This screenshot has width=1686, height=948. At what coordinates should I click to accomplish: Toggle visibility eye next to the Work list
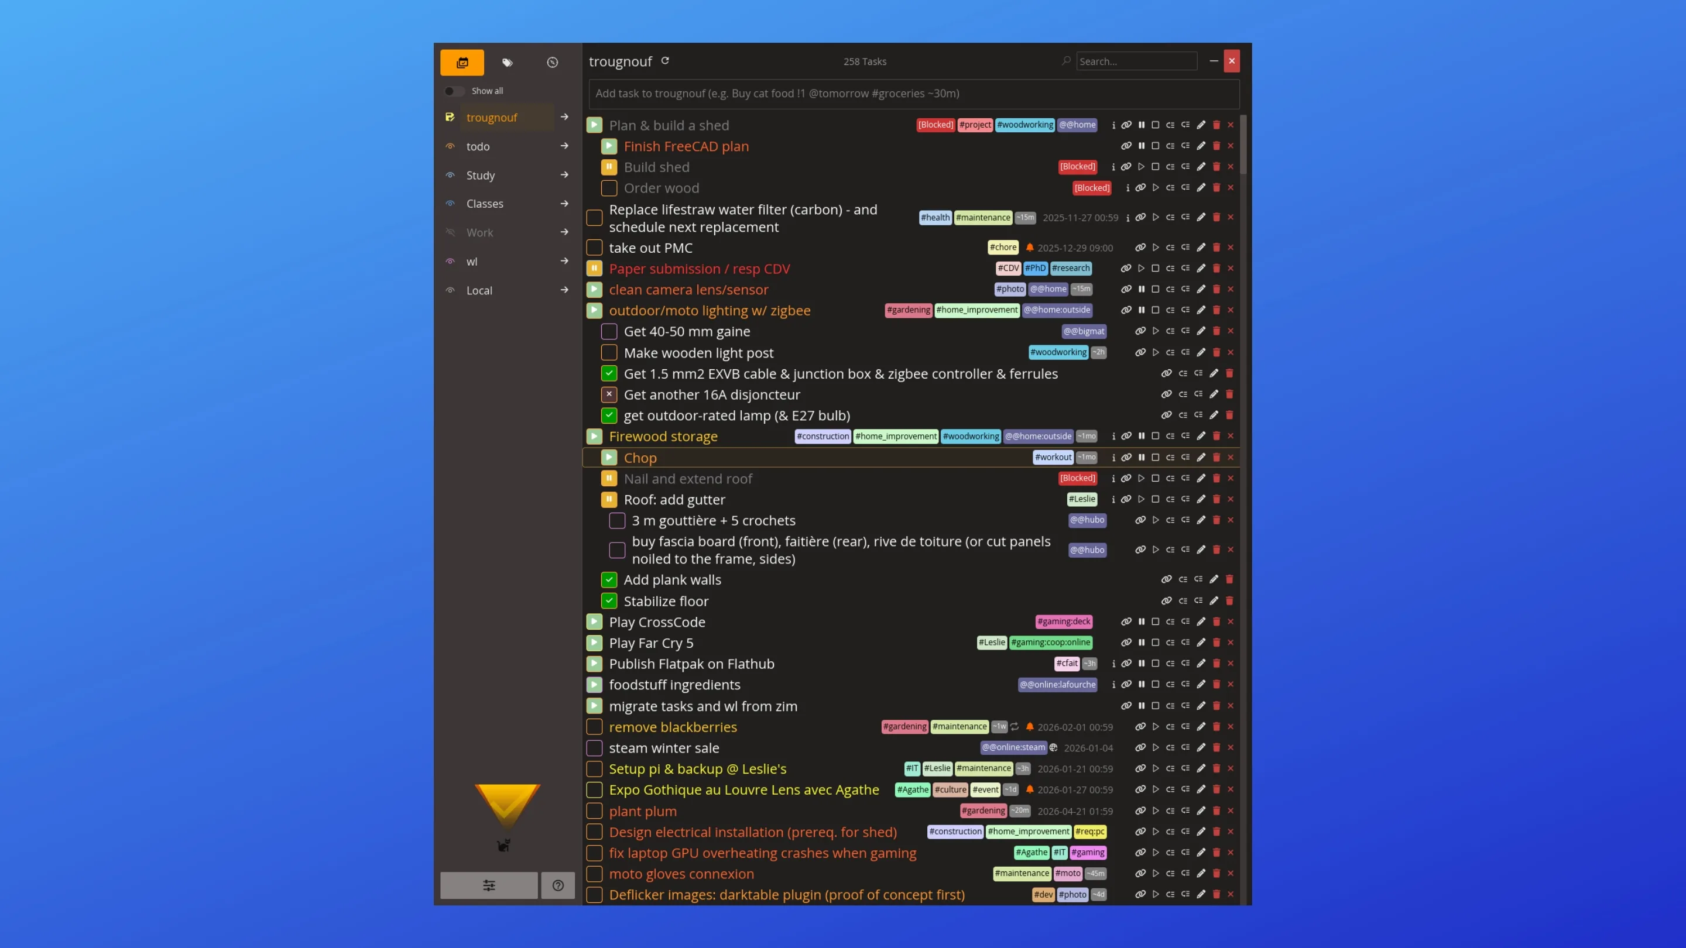coord(450,232)
